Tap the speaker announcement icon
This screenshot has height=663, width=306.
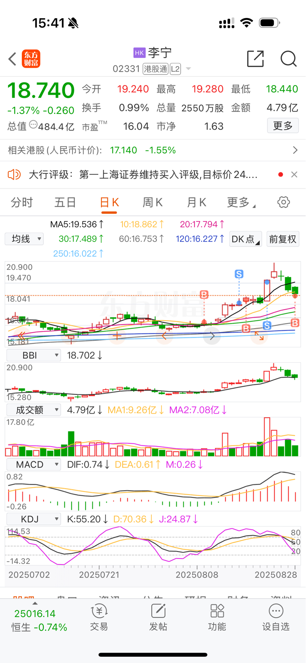[x=14, y=174]
